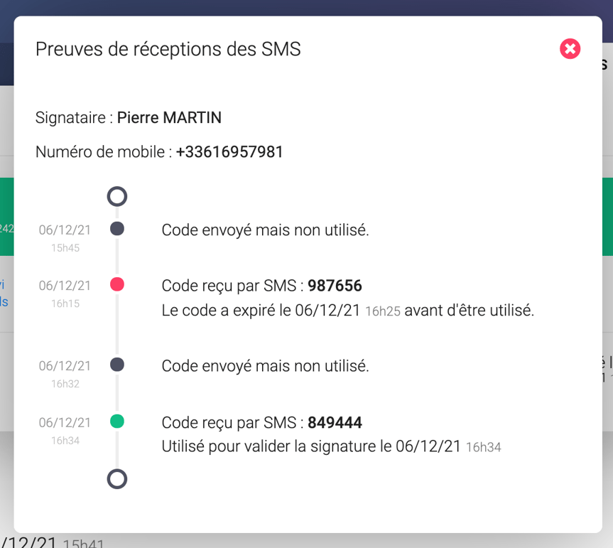Viewport: 613px width, 548px height.
Task: Select the dark dot beside the 15h45 entry
Action: click(116, 228)
